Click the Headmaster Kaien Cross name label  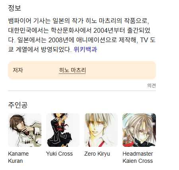pos(138,157)
